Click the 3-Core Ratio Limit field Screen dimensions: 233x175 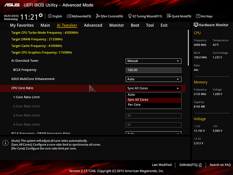(153, 115)
